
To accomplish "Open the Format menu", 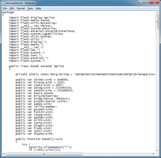I will click(21, 8).
